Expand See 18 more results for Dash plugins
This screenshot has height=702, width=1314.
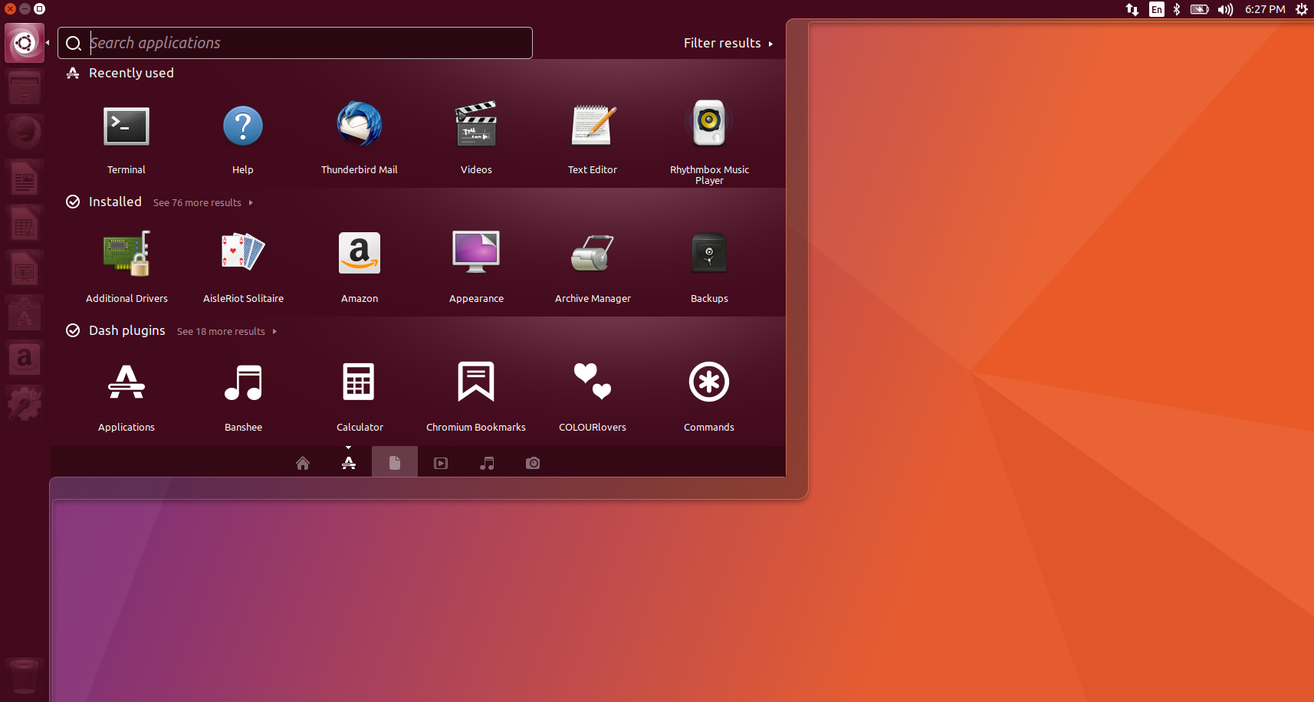226,332
